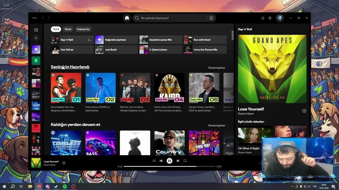Click the song progress bar

coord(169,167)
